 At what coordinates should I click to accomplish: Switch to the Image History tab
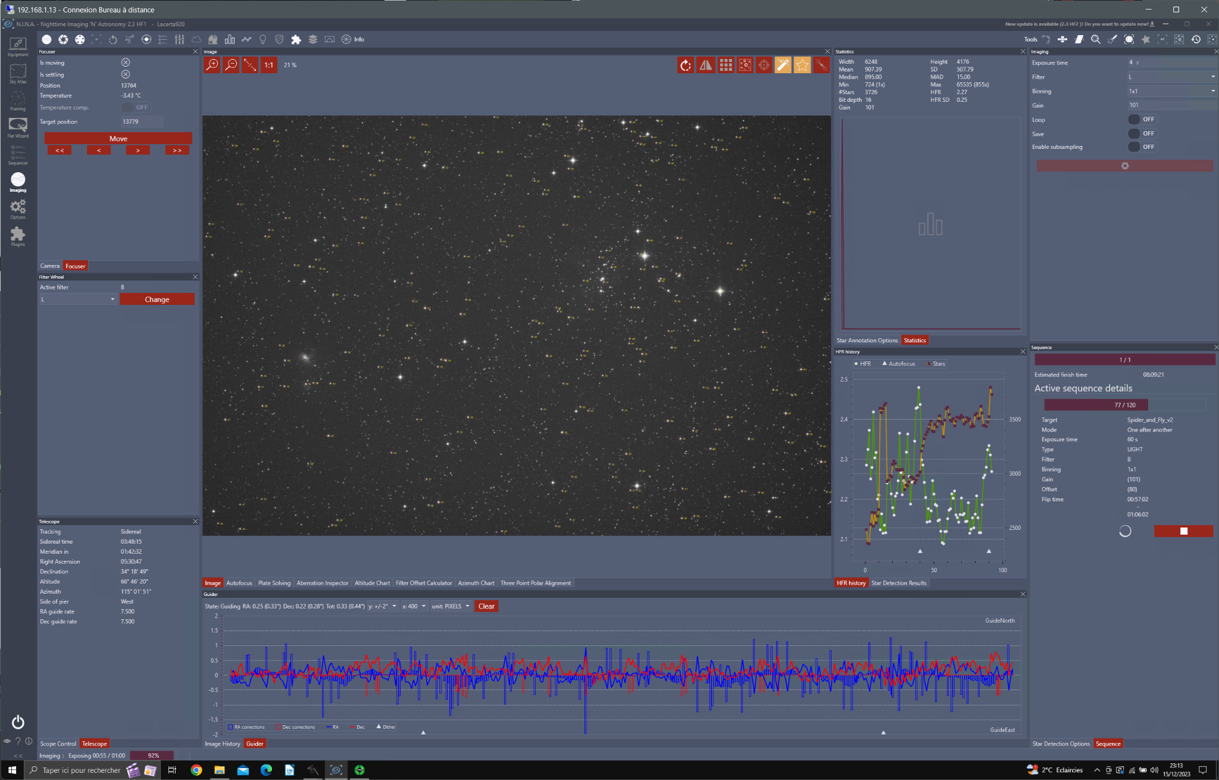[x=223, y=744]
